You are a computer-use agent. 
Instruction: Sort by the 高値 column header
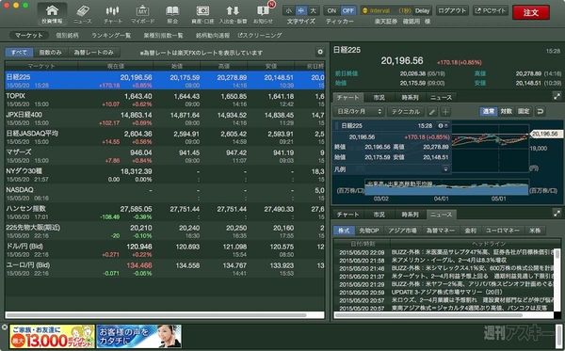[224, 66]
